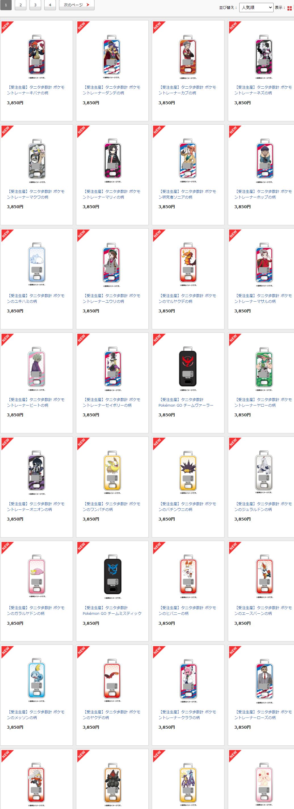
Task: Open the トレーナーローズの柄 product link
Action: click(x=263, y=715)
